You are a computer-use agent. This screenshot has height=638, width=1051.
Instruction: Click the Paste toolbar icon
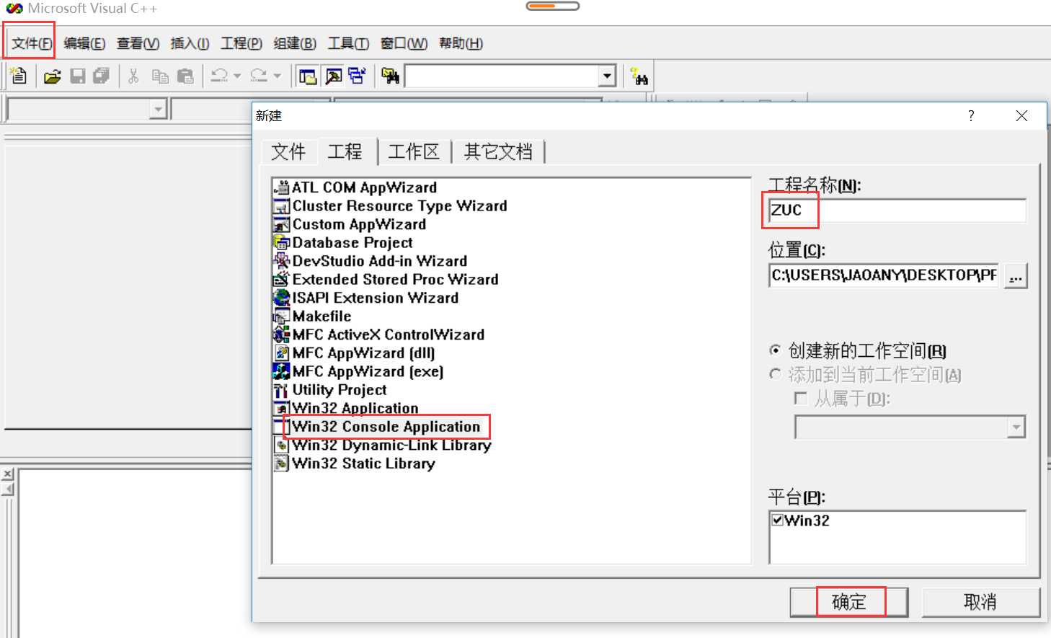pos(185,76)
